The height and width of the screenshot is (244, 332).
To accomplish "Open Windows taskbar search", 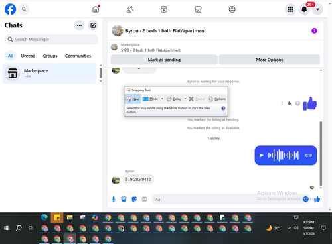I will pyautogui.click(x=19, y=228).
